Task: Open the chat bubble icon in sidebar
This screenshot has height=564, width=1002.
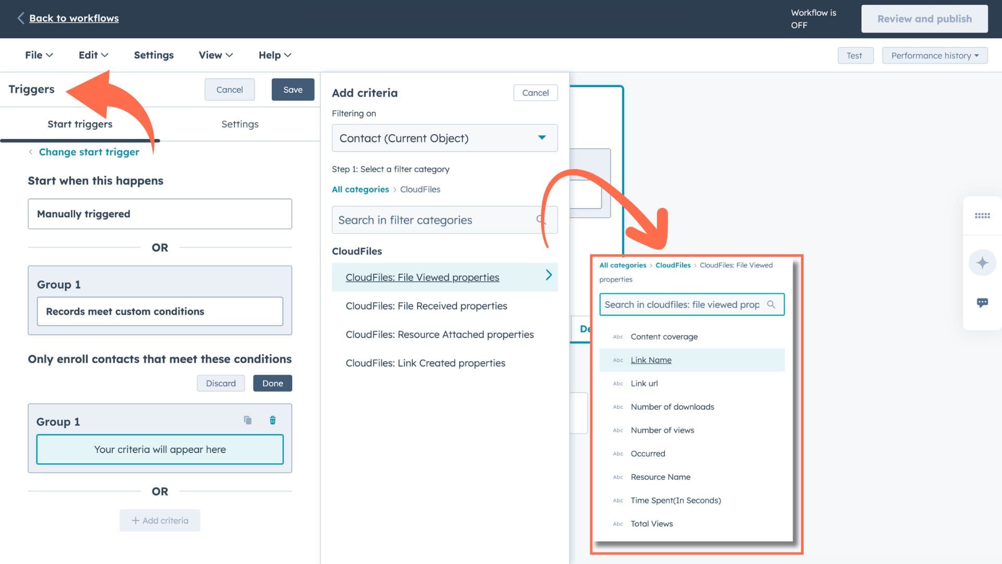Action: (x=982, y=303)
